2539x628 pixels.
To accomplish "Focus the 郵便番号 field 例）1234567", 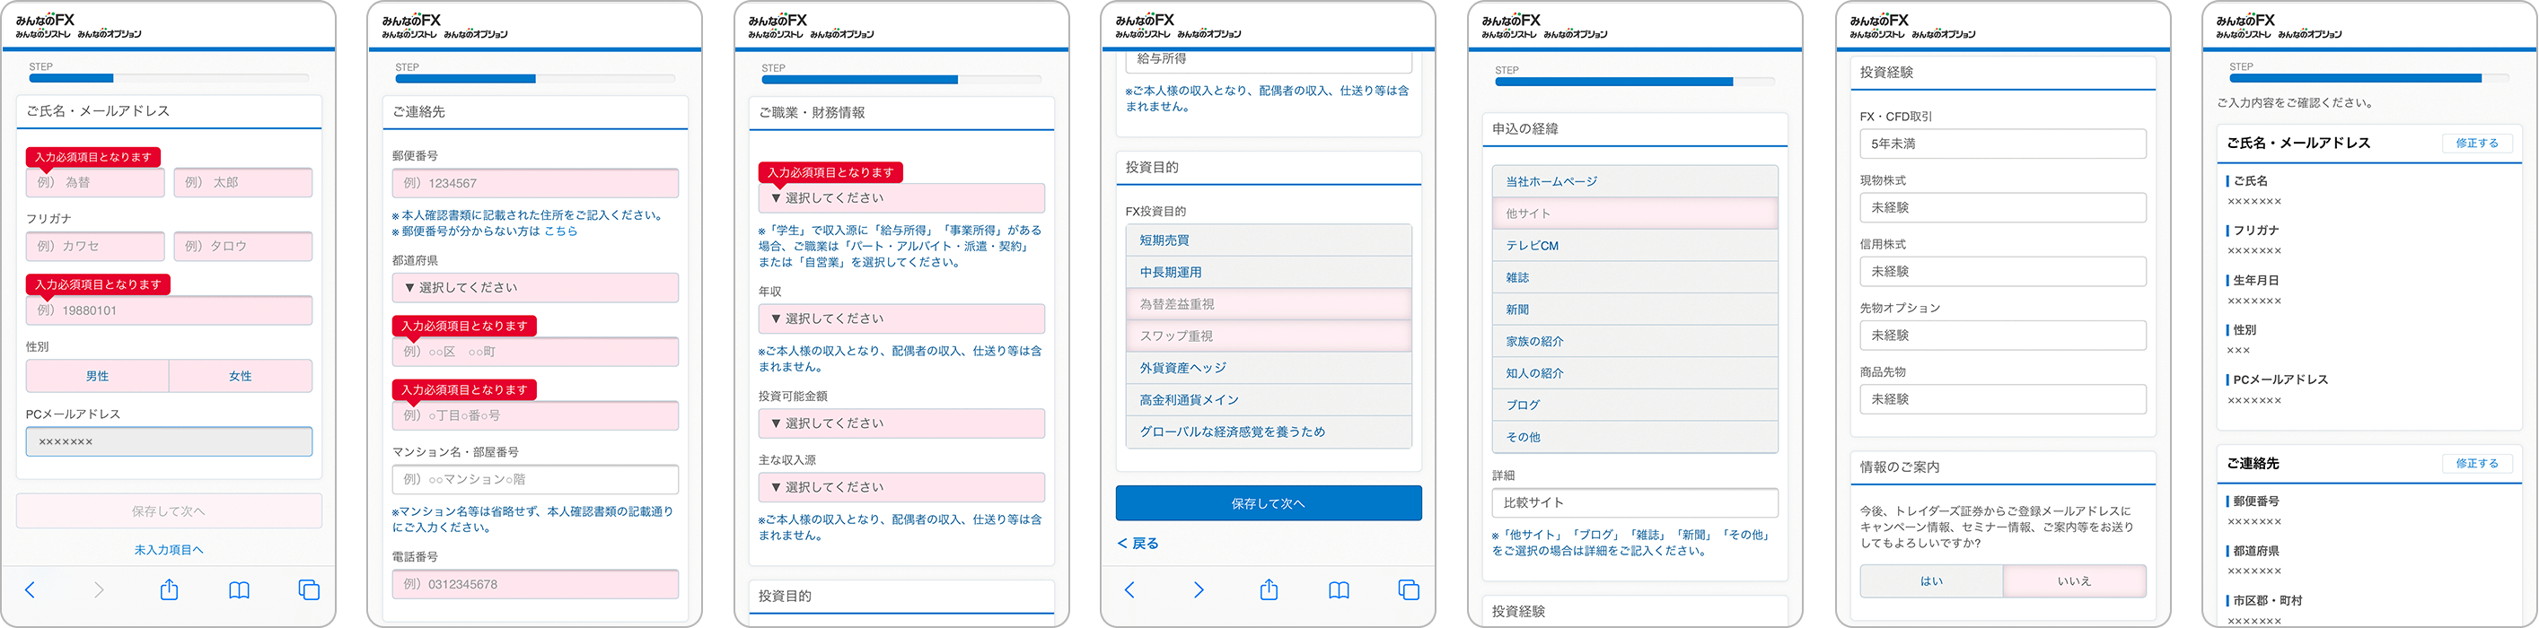I will [535, 183].
